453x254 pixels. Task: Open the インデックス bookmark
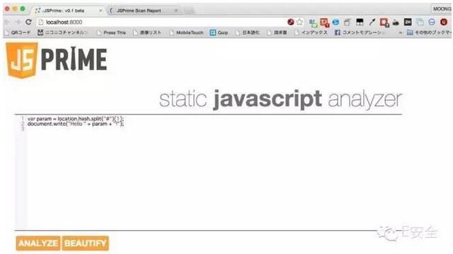tap(310, 33)
